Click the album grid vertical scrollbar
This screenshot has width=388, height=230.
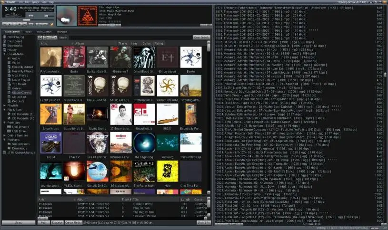click(x=209, y=117)
